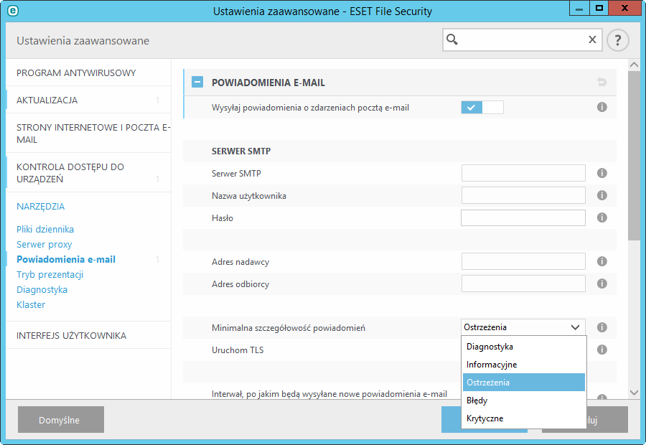Open Klaster settings
Image resolution: width=646 pixels, height=445 pixels.
[31, 304]
